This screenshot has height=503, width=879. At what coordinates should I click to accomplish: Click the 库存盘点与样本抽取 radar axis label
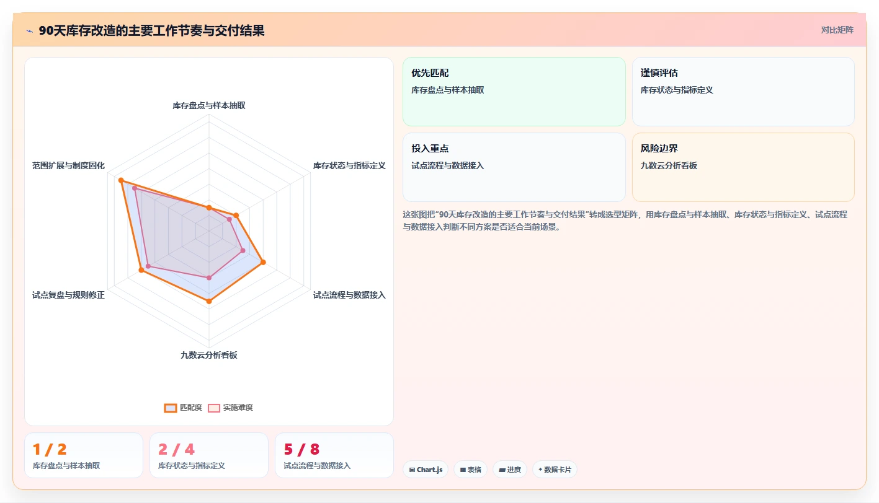point(209,105)
